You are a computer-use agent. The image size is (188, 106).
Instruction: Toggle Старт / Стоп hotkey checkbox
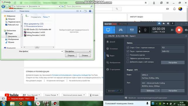128,48
